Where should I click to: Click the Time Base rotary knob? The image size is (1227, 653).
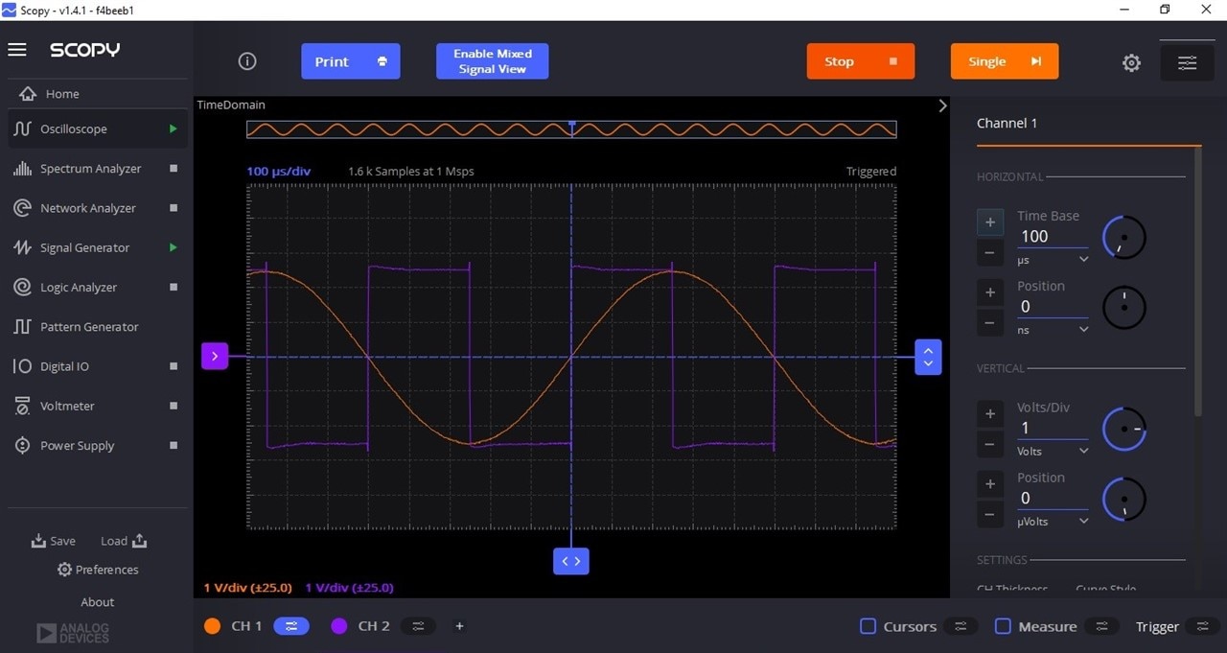pyautogui.click(x=1123, y=237)
